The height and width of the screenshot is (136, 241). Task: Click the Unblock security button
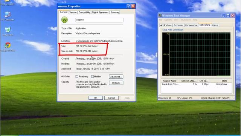point(116,83)
